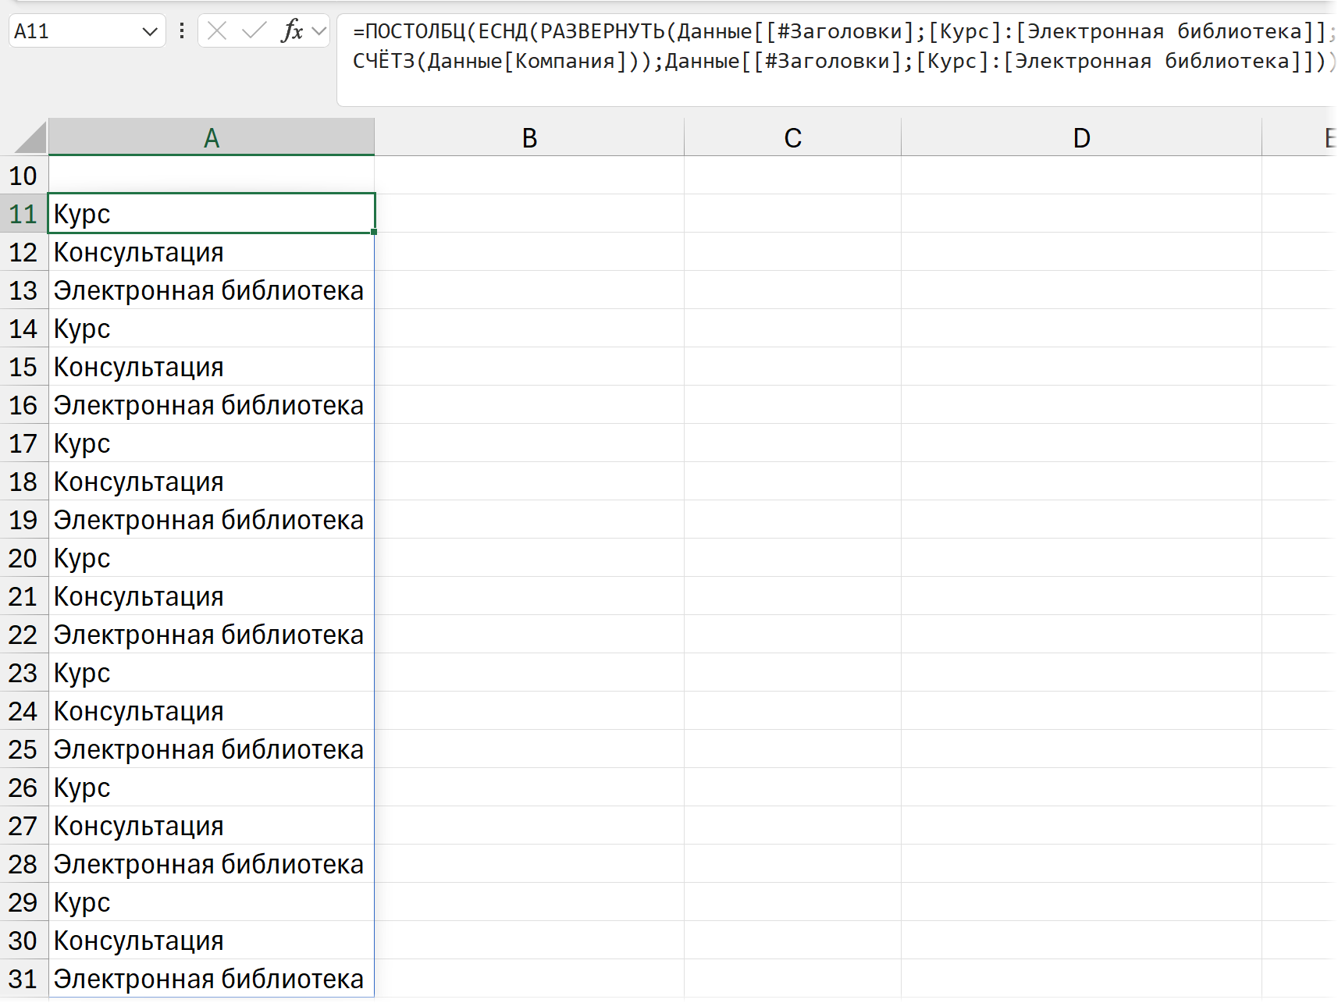Select column A header
The image size is (1338, 1003).
[212, 137]
